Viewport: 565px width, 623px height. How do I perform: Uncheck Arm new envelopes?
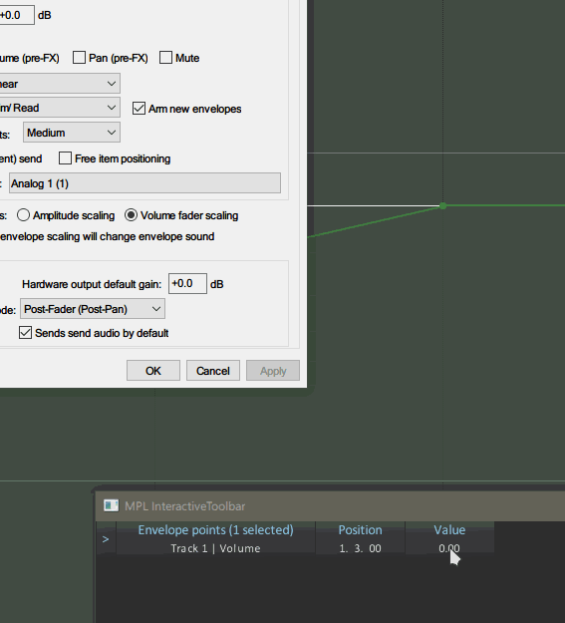point(139,109)
